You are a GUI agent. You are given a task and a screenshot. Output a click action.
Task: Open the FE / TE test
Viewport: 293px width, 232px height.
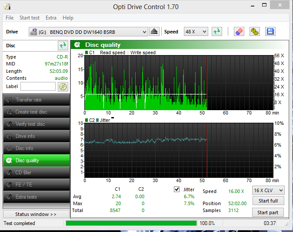pyautogui.click(x=37, y=185)
